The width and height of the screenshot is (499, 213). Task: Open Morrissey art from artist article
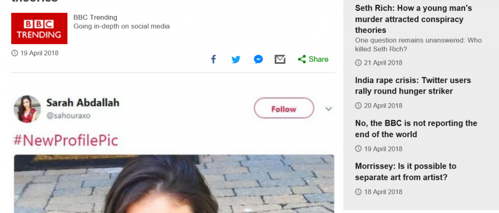[405, 172]
